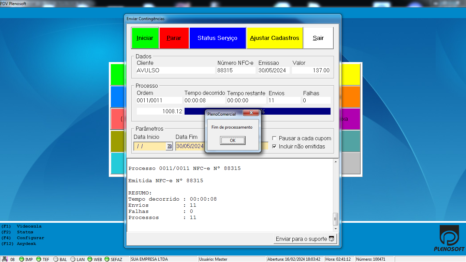Screen dimensions: 466x262
Task: Click the log scrollbar down arrow
Action: tap(336, 229)
